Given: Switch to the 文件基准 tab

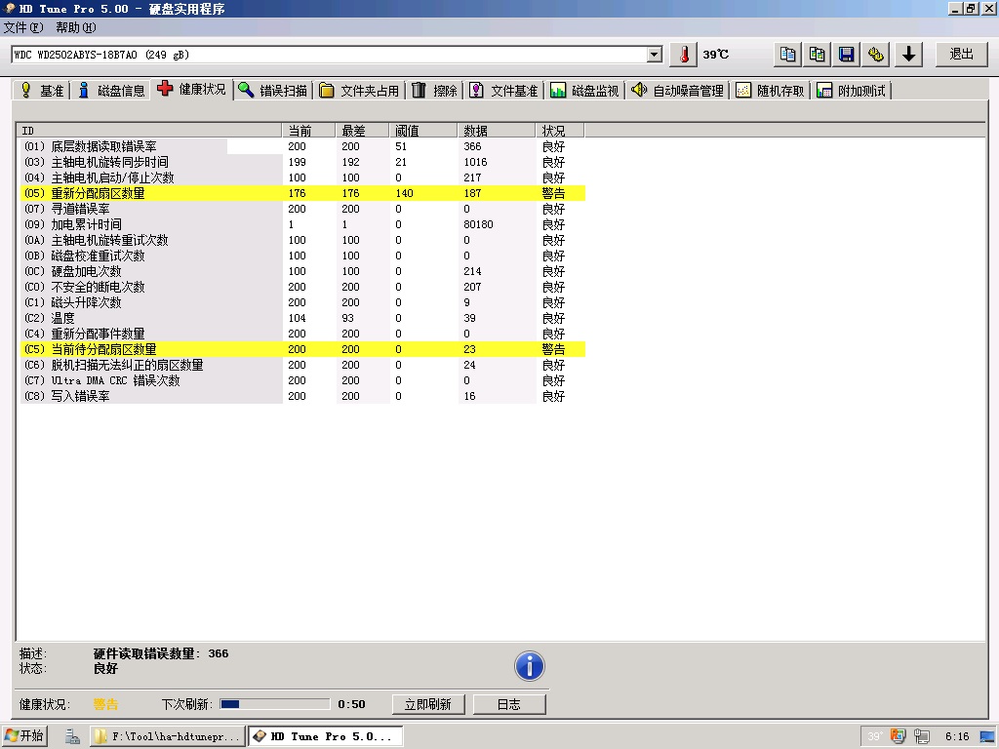Looking at the screenshot, I should (504, 91).
